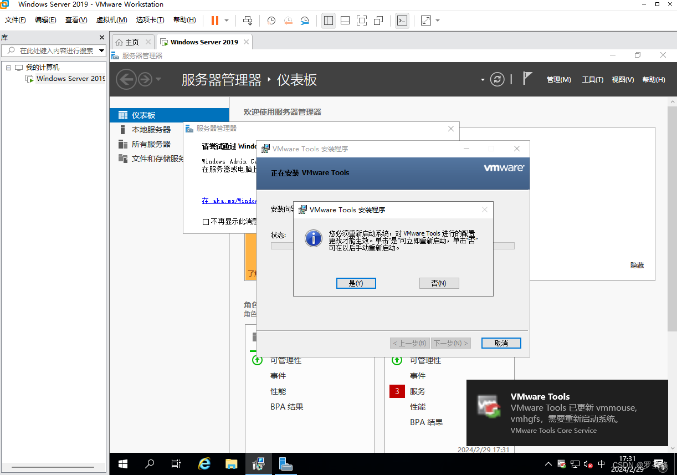677x475 pixels.
Task: Open File Explorer from taskbar
Action: click(x=231, y=464)
